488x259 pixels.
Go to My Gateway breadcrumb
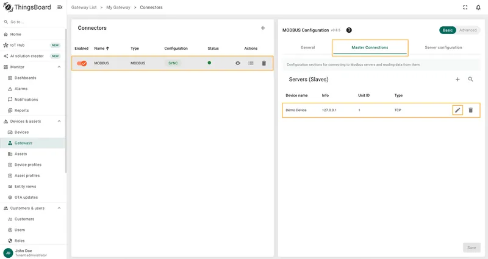coord(118,7)
